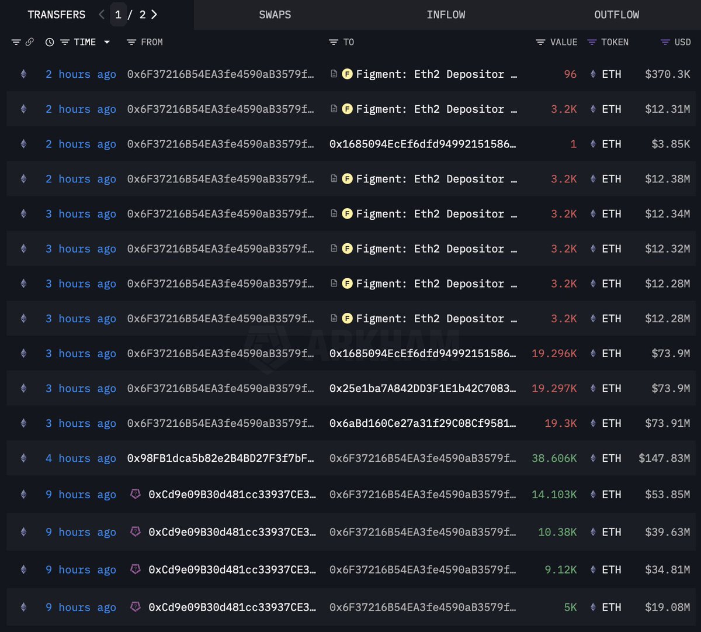The height and width of the screenshot is (632, 701).
Task: Click purple entity icon in $34.81M row
Action: [136, 569]
